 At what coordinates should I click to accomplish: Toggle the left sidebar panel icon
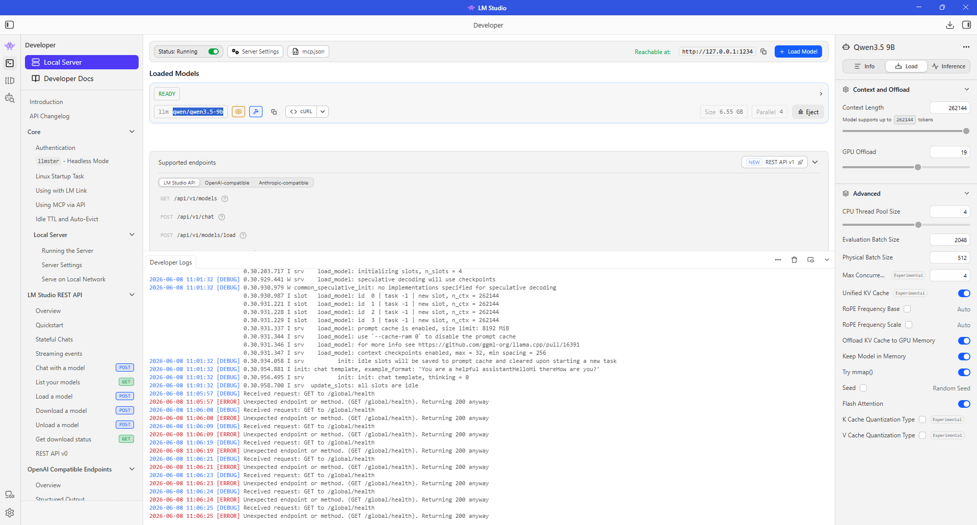[x=9, y=25]
